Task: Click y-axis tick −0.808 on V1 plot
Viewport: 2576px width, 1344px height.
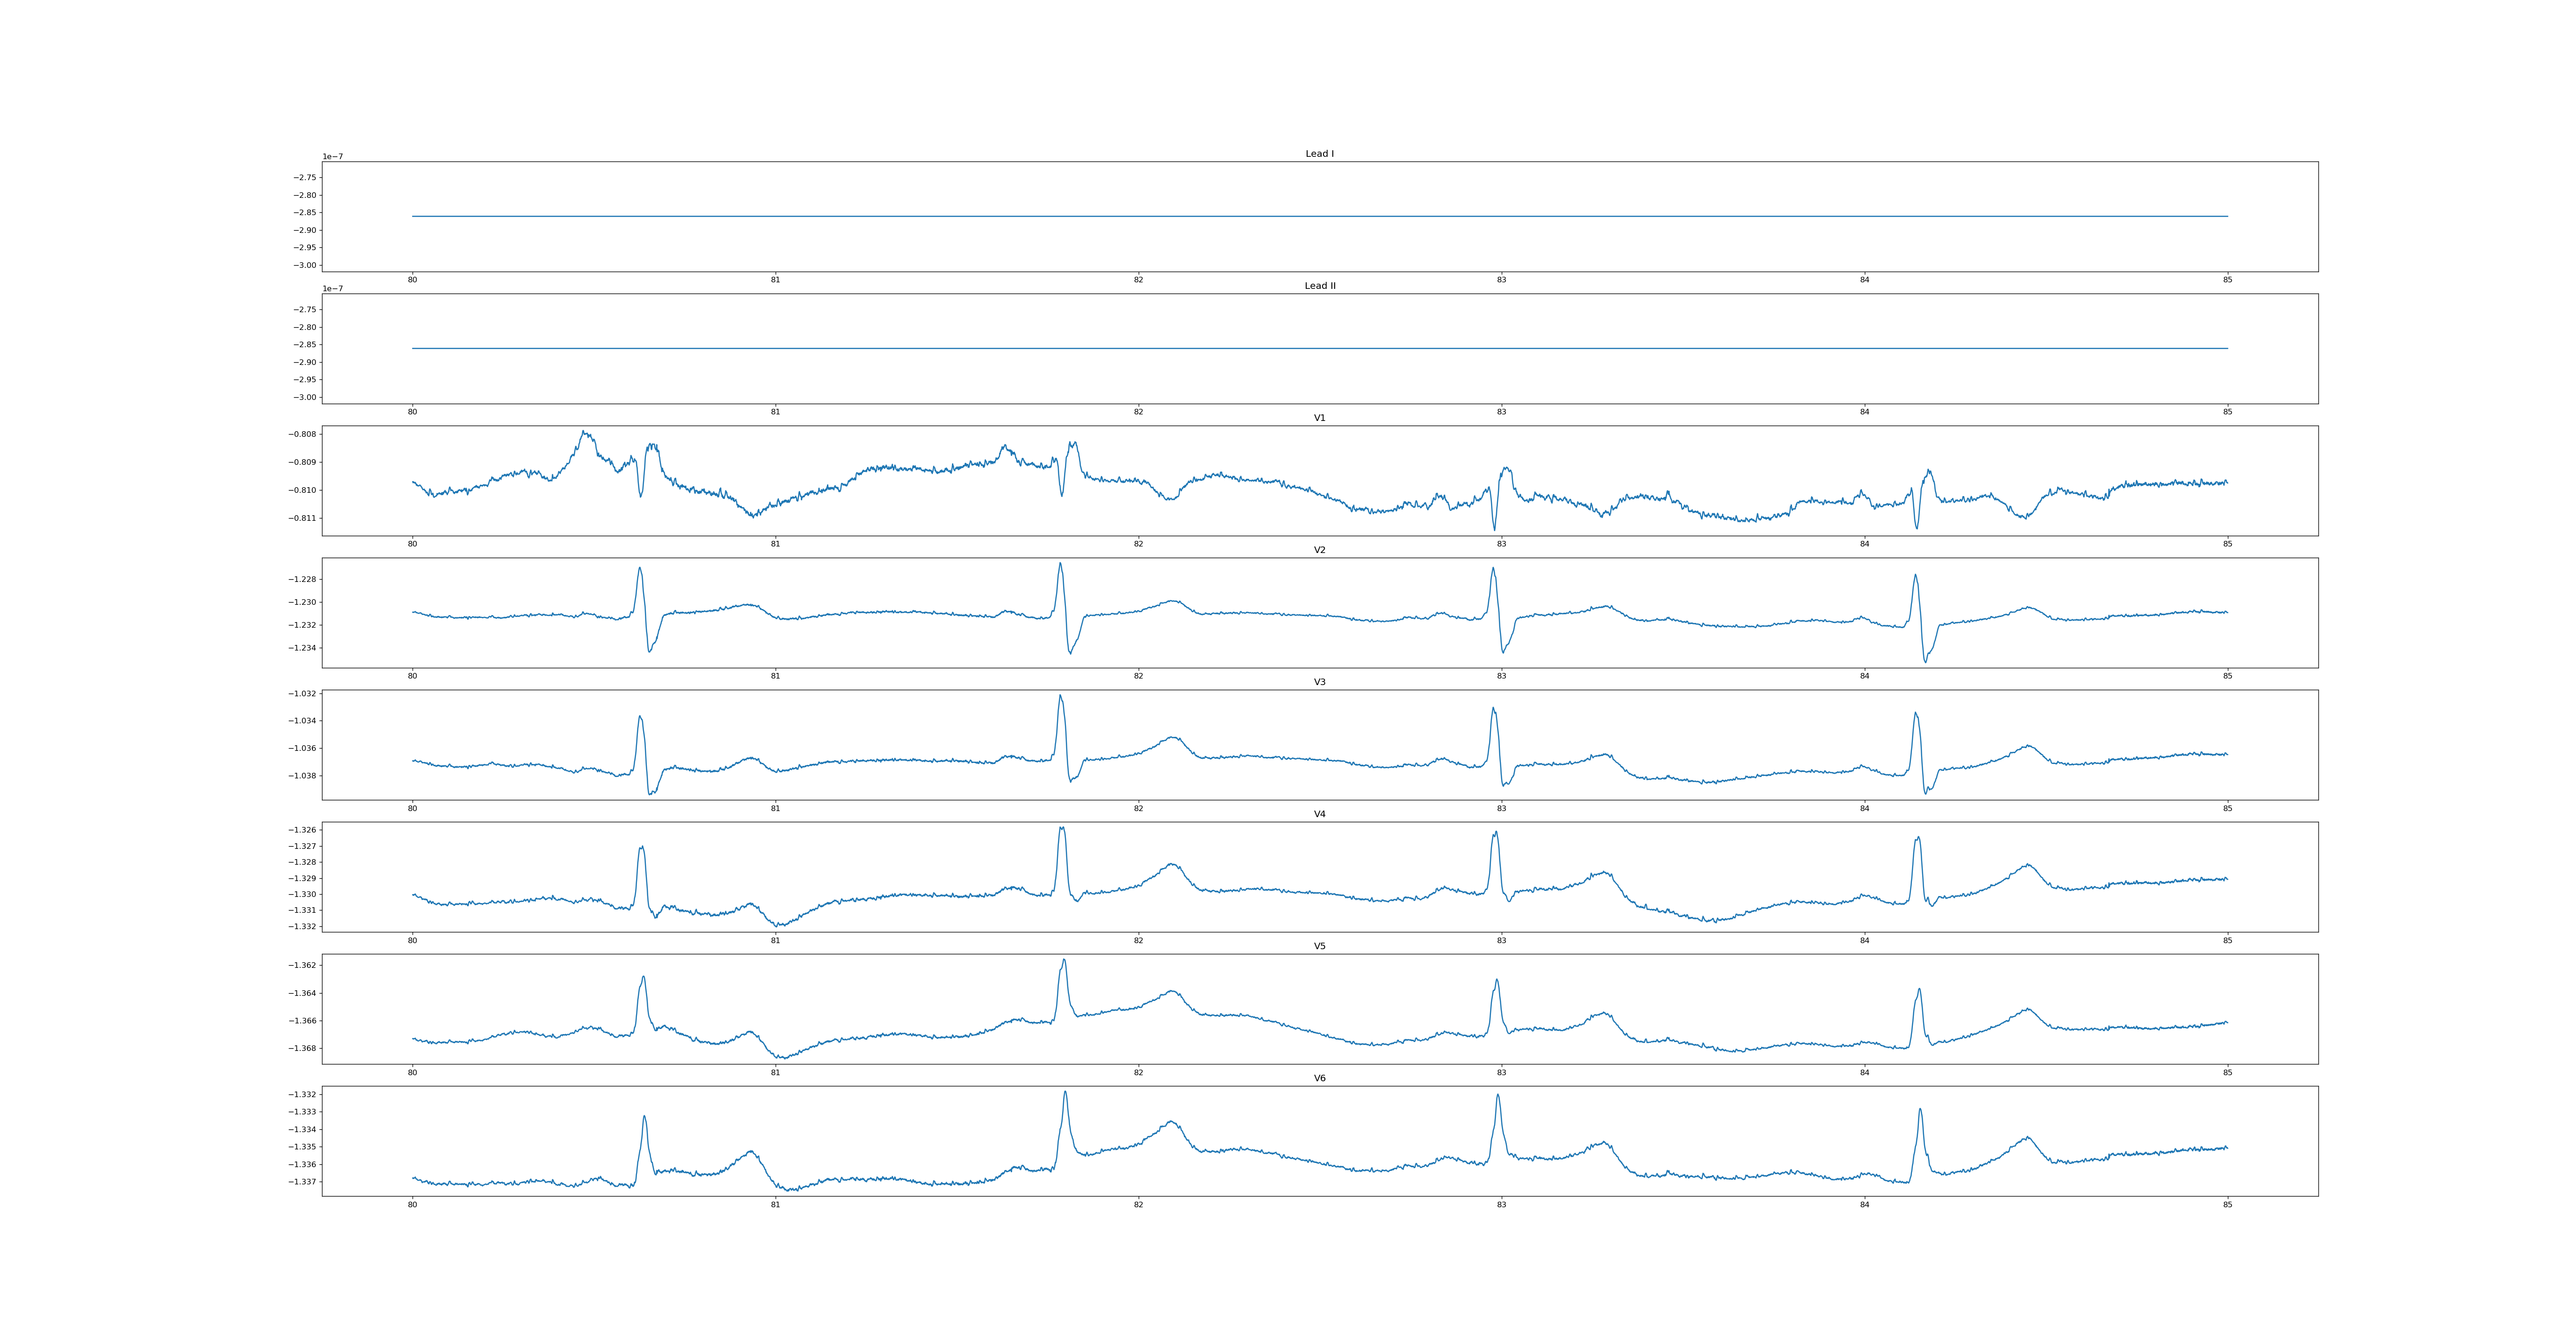Action: click(x=303, y=434)
